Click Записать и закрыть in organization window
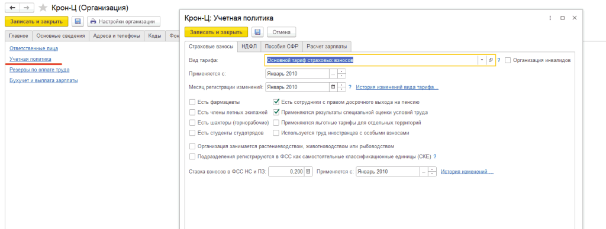Image resolution: width=606 pixels, height=229 pixels. [x=37, y=22]
